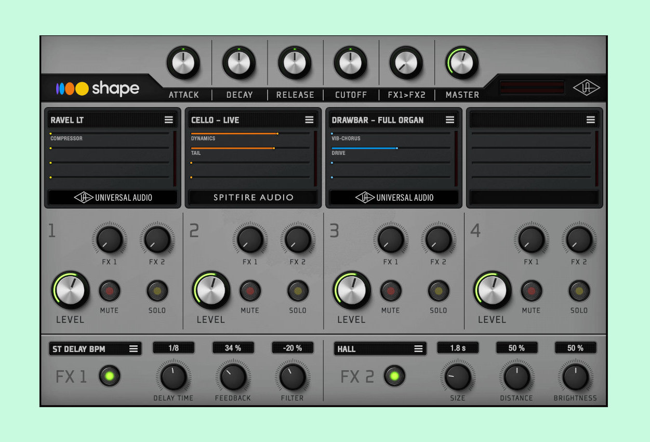
Task: Click channel 4 Level knob
Action: coord(492,290)
